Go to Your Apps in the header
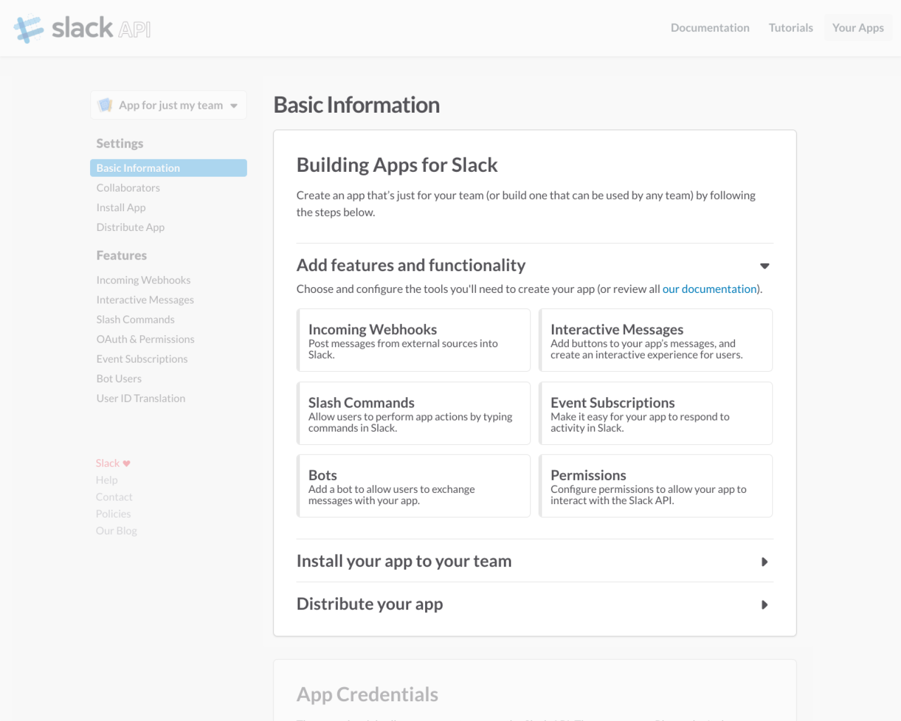Image resolution: width=901 pixels, height=721 pixels. (858, 28)
